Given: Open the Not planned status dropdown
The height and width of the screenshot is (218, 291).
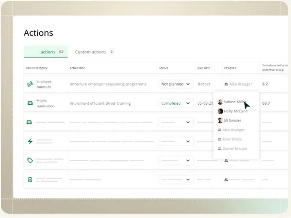Looking at the screenshot, I should click(176, 84).
